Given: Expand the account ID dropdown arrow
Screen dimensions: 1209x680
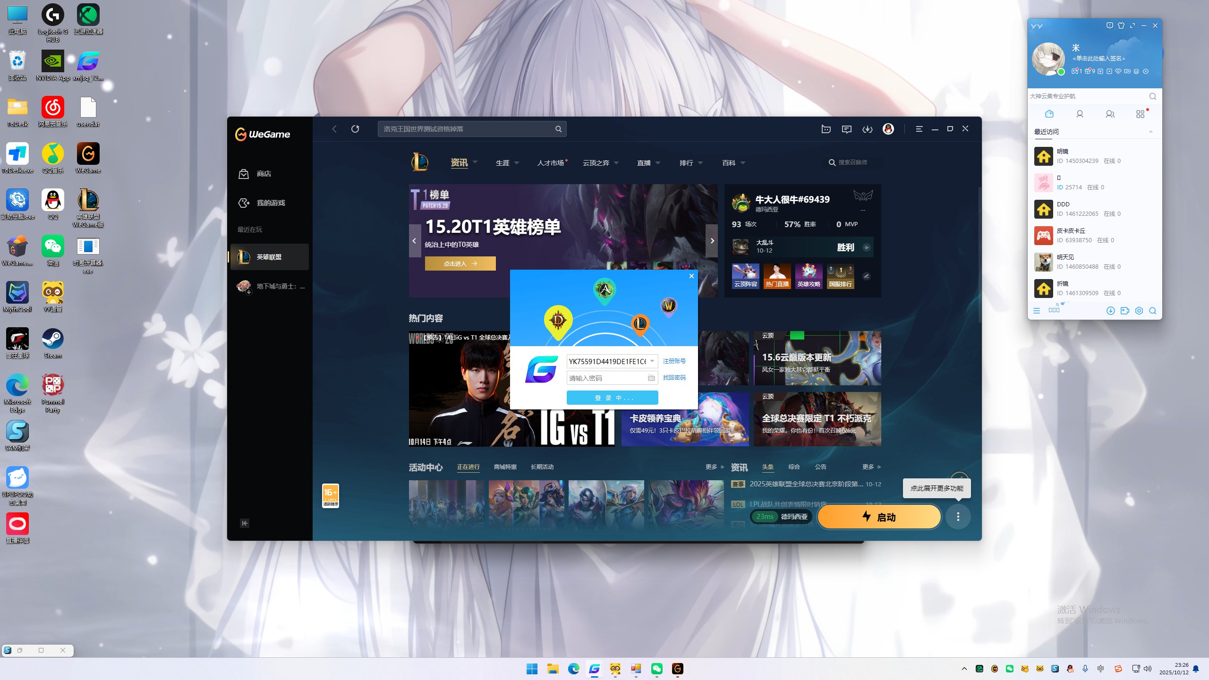Looking at the screenshot, I should (x=652, y=361).
